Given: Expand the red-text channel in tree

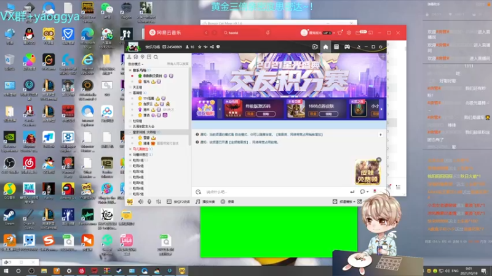Looking at the screenshot, I should [130, 149].
